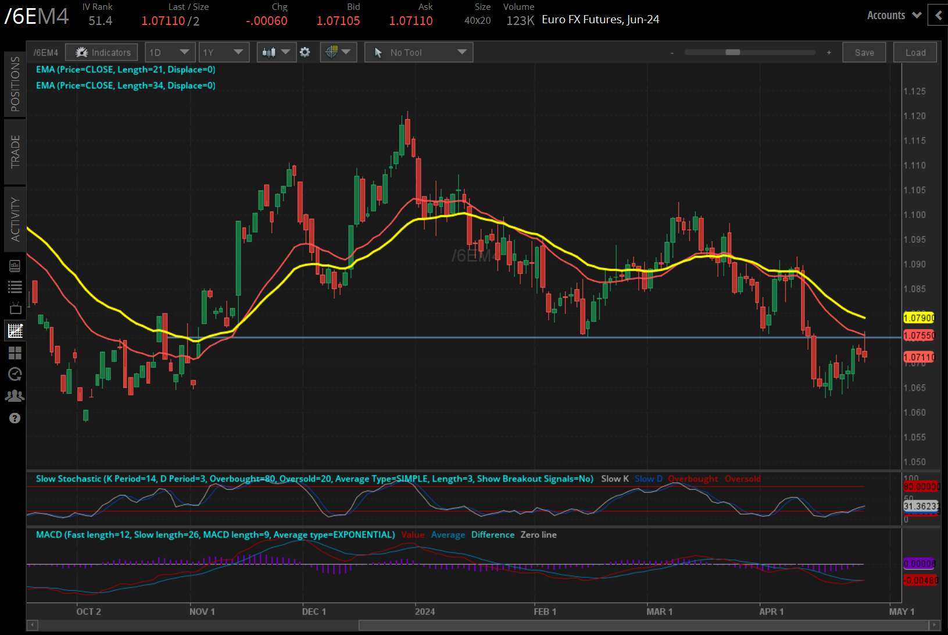Expand the 1D aggregation period dropdown

(x=170, y=52)
